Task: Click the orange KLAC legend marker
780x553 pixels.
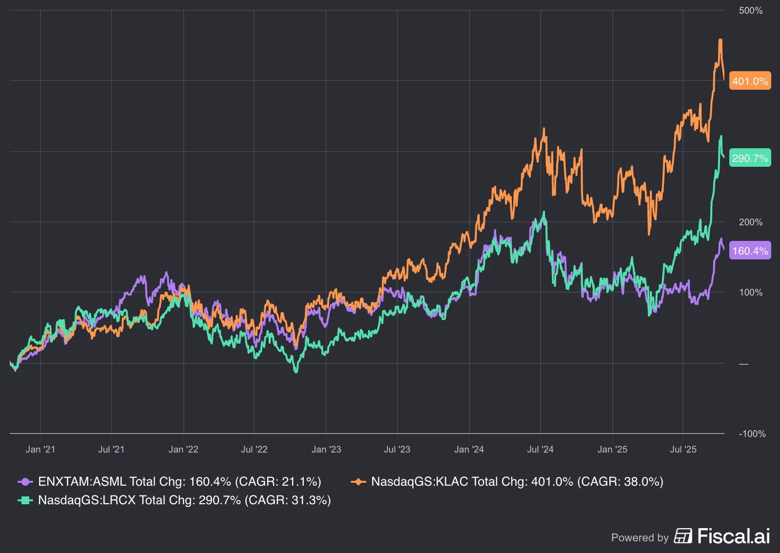Action: tap(358, 482)
